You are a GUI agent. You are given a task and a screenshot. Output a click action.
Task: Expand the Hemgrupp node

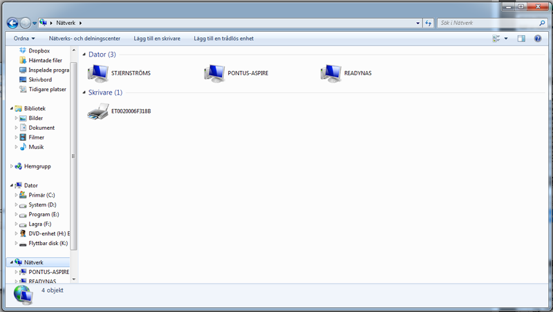click(x=12, y=166)
